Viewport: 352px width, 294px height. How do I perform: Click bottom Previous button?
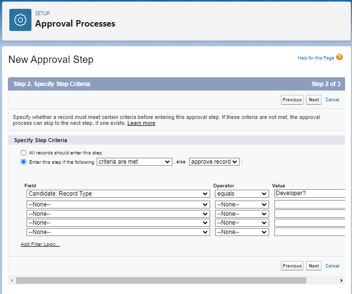(292, 266)
